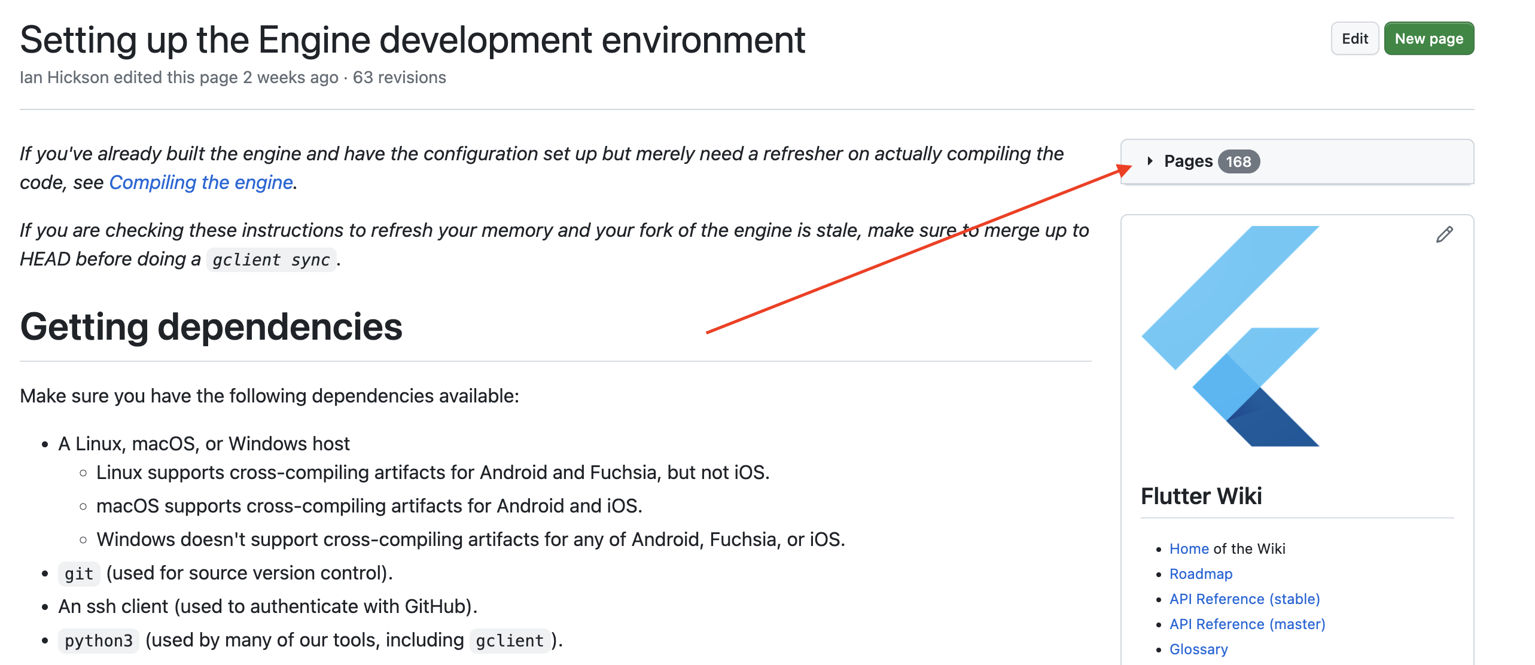1535x665 pixels.
Task: Click the git inline code snippet
Action: [x=78, y=572]
